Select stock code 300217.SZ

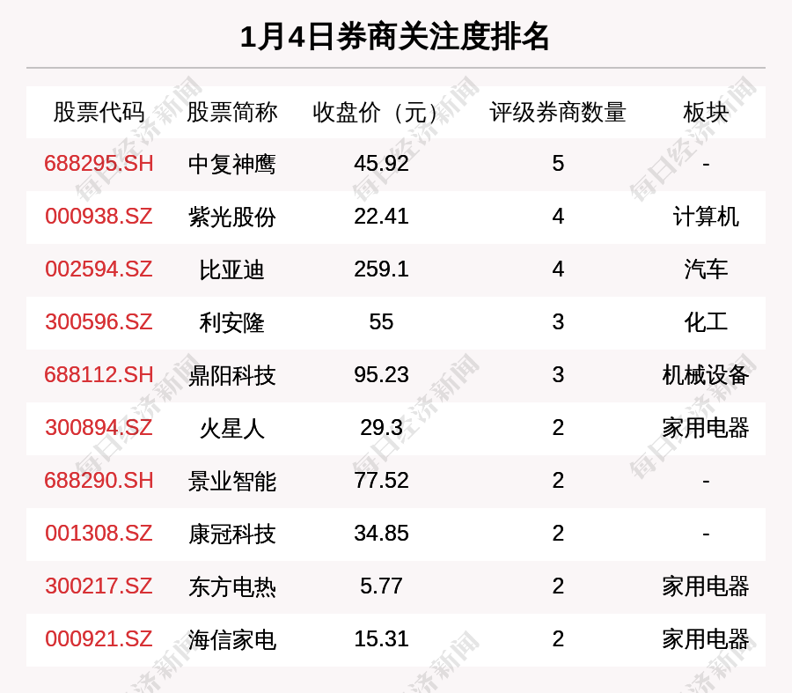click(x=99, y=586)
